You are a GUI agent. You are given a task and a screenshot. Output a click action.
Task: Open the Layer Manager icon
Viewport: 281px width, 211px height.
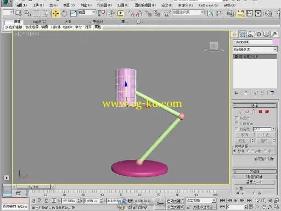231,13
